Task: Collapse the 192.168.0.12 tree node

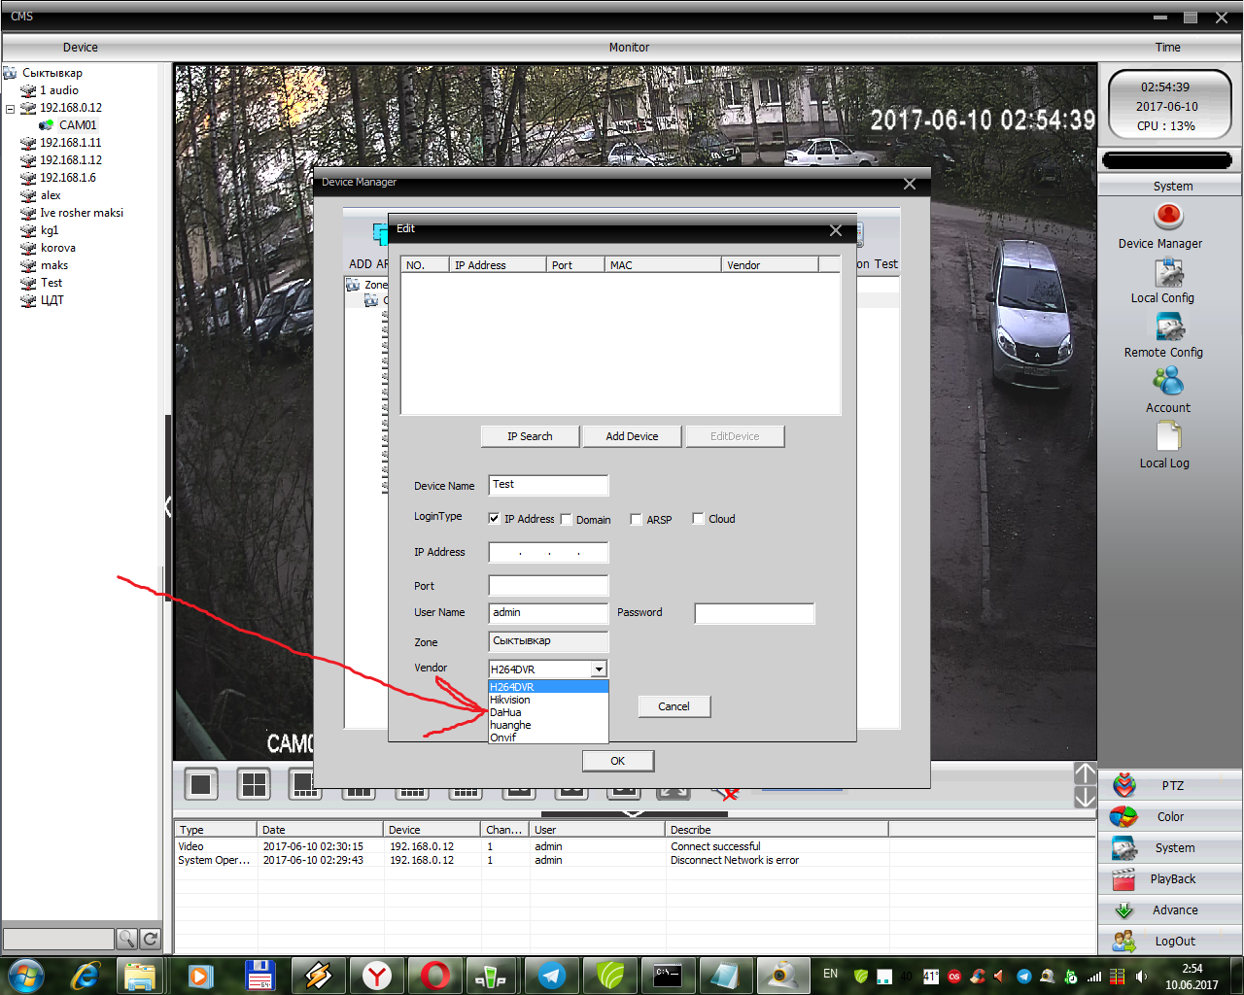Action: coord(11,109)
